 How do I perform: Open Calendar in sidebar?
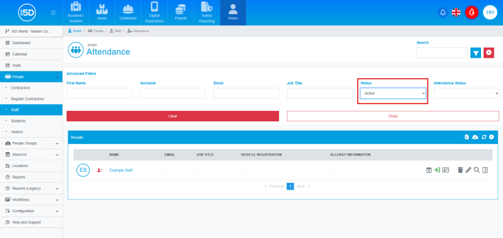point(31,54)
